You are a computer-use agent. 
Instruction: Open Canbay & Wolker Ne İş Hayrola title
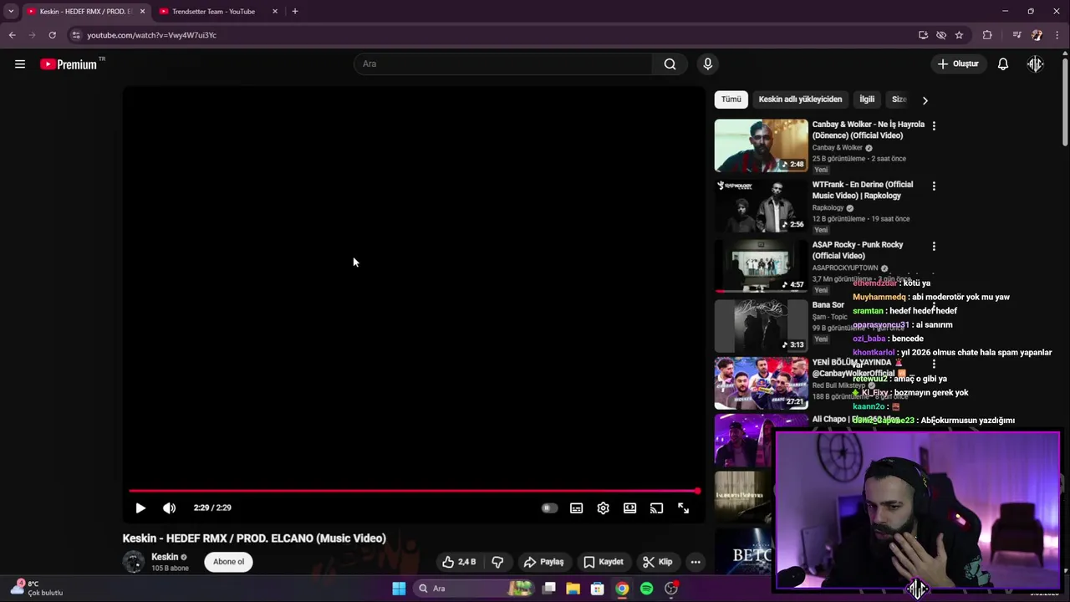point(868,130)
